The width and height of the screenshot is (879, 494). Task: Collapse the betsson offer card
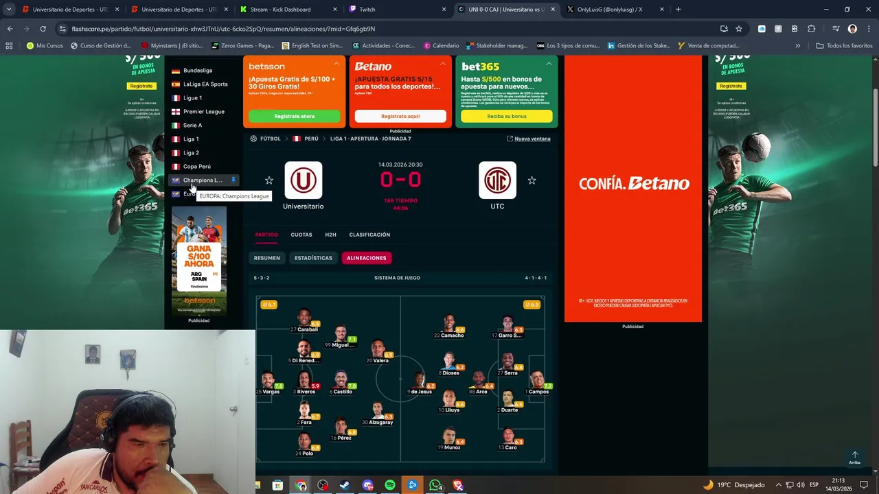pos(336,64)
